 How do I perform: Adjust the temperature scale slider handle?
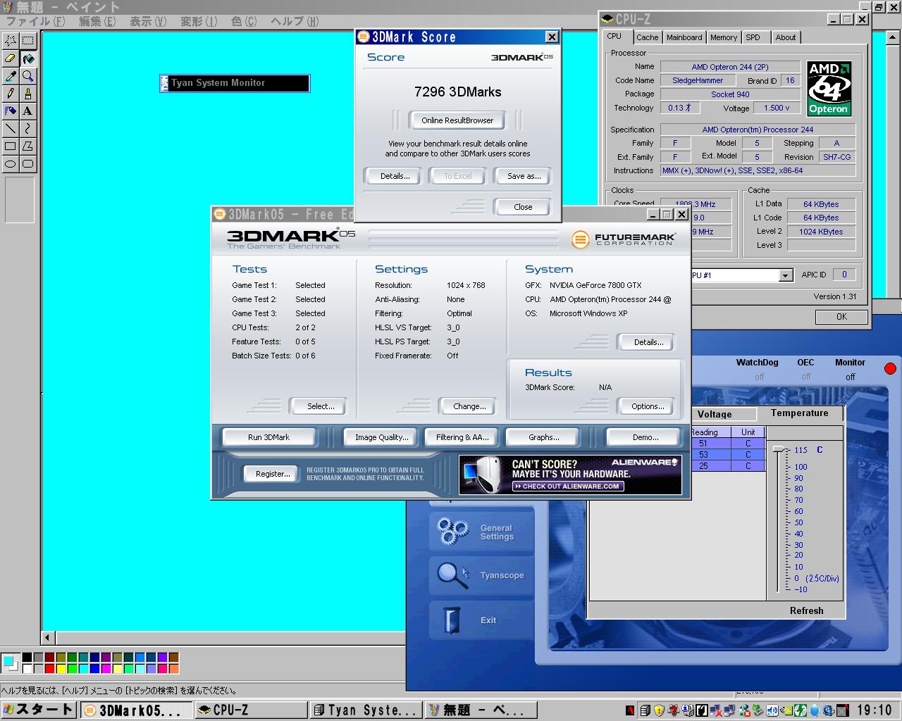click(x=779, y=449)
